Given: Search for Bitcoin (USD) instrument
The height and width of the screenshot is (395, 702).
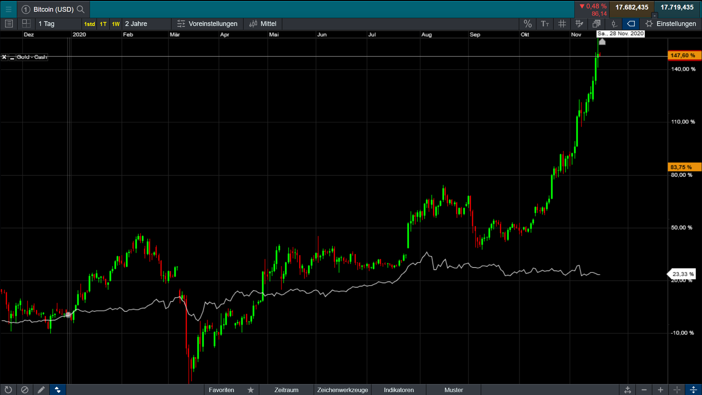Looking at the screenshot, I should (x=81, y=9).
